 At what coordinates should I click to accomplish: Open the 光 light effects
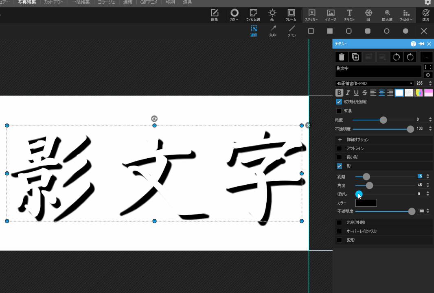(272, 15)
